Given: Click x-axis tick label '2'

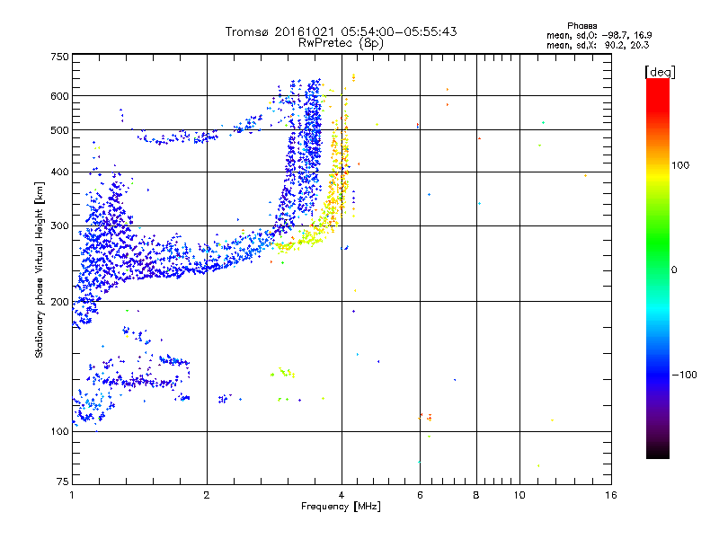Looking at the screenshot, I should pyautogui.click(x=207, y=495).
